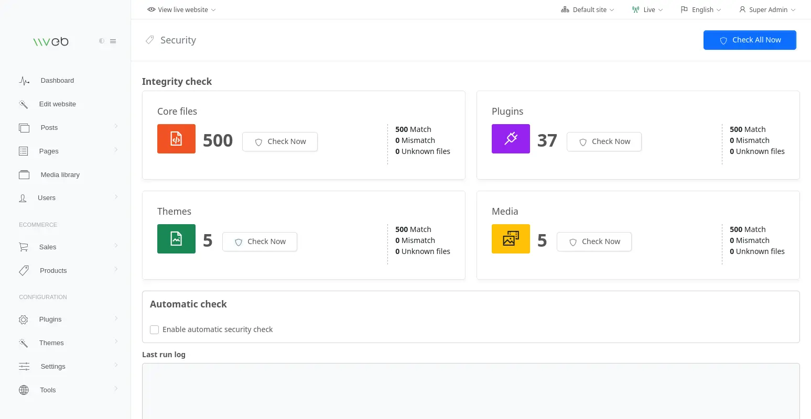Viewport: 811px width, 419px height.
Task: Click the purple Plugins integrity icon
Action: 511,138
